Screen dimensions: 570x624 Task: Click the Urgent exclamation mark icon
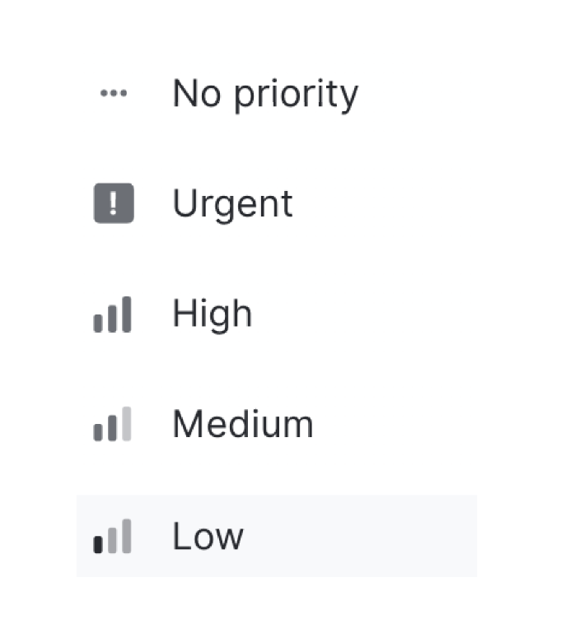tap(114, 203)
